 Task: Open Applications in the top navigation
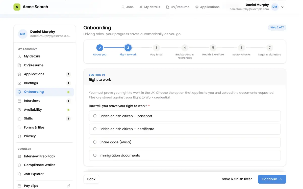pyautogui.click(x=207, y=7)
